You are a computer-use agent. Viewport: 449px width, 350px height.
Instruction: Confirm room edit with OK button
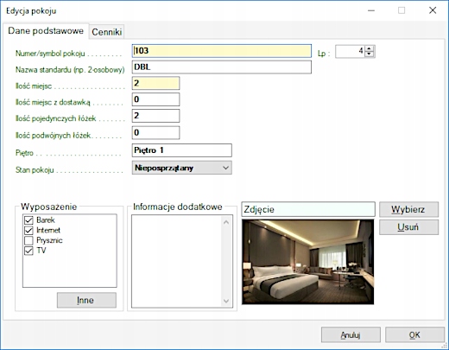tap(414, 334)
